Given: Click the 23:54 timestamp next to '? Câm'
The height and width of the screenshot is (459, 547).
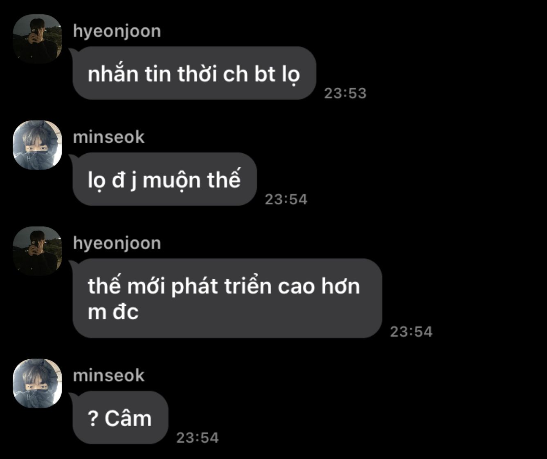Looking at the screenshot, I should pos(198,438).
